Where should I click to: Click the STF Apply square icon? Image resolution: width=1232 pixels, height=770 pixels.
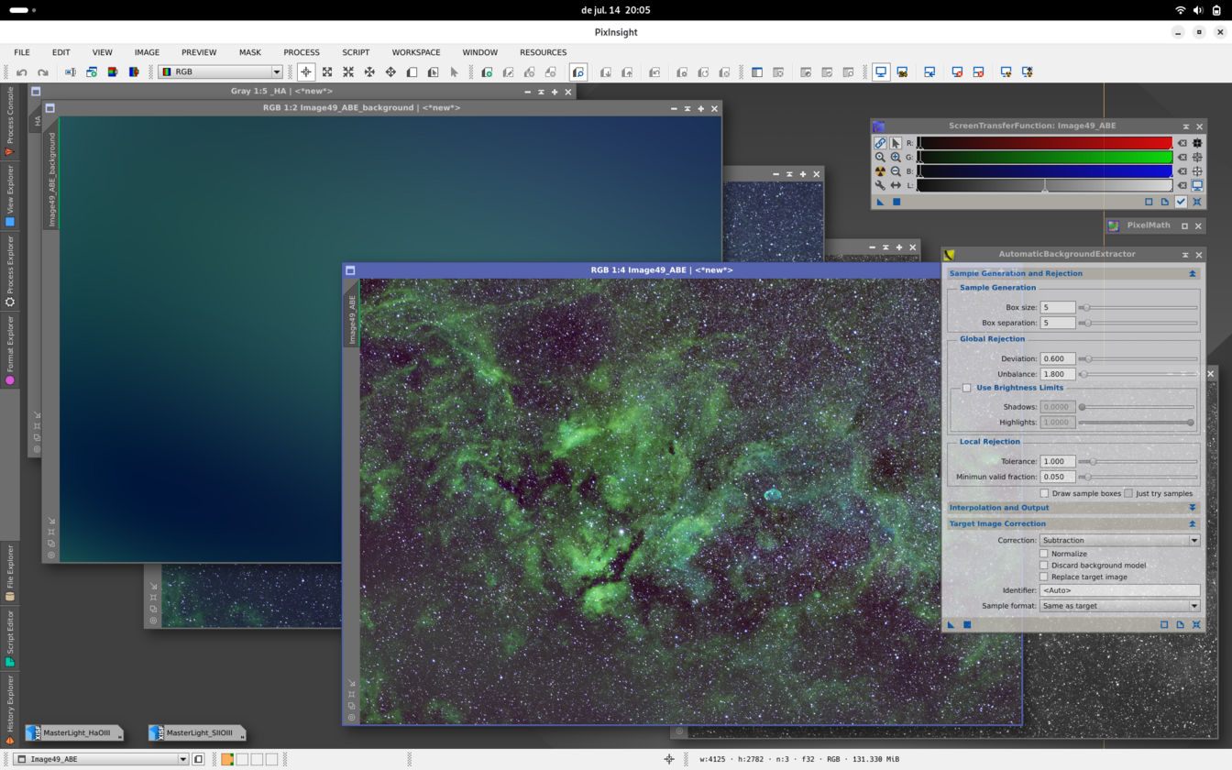tap(896, 202)
